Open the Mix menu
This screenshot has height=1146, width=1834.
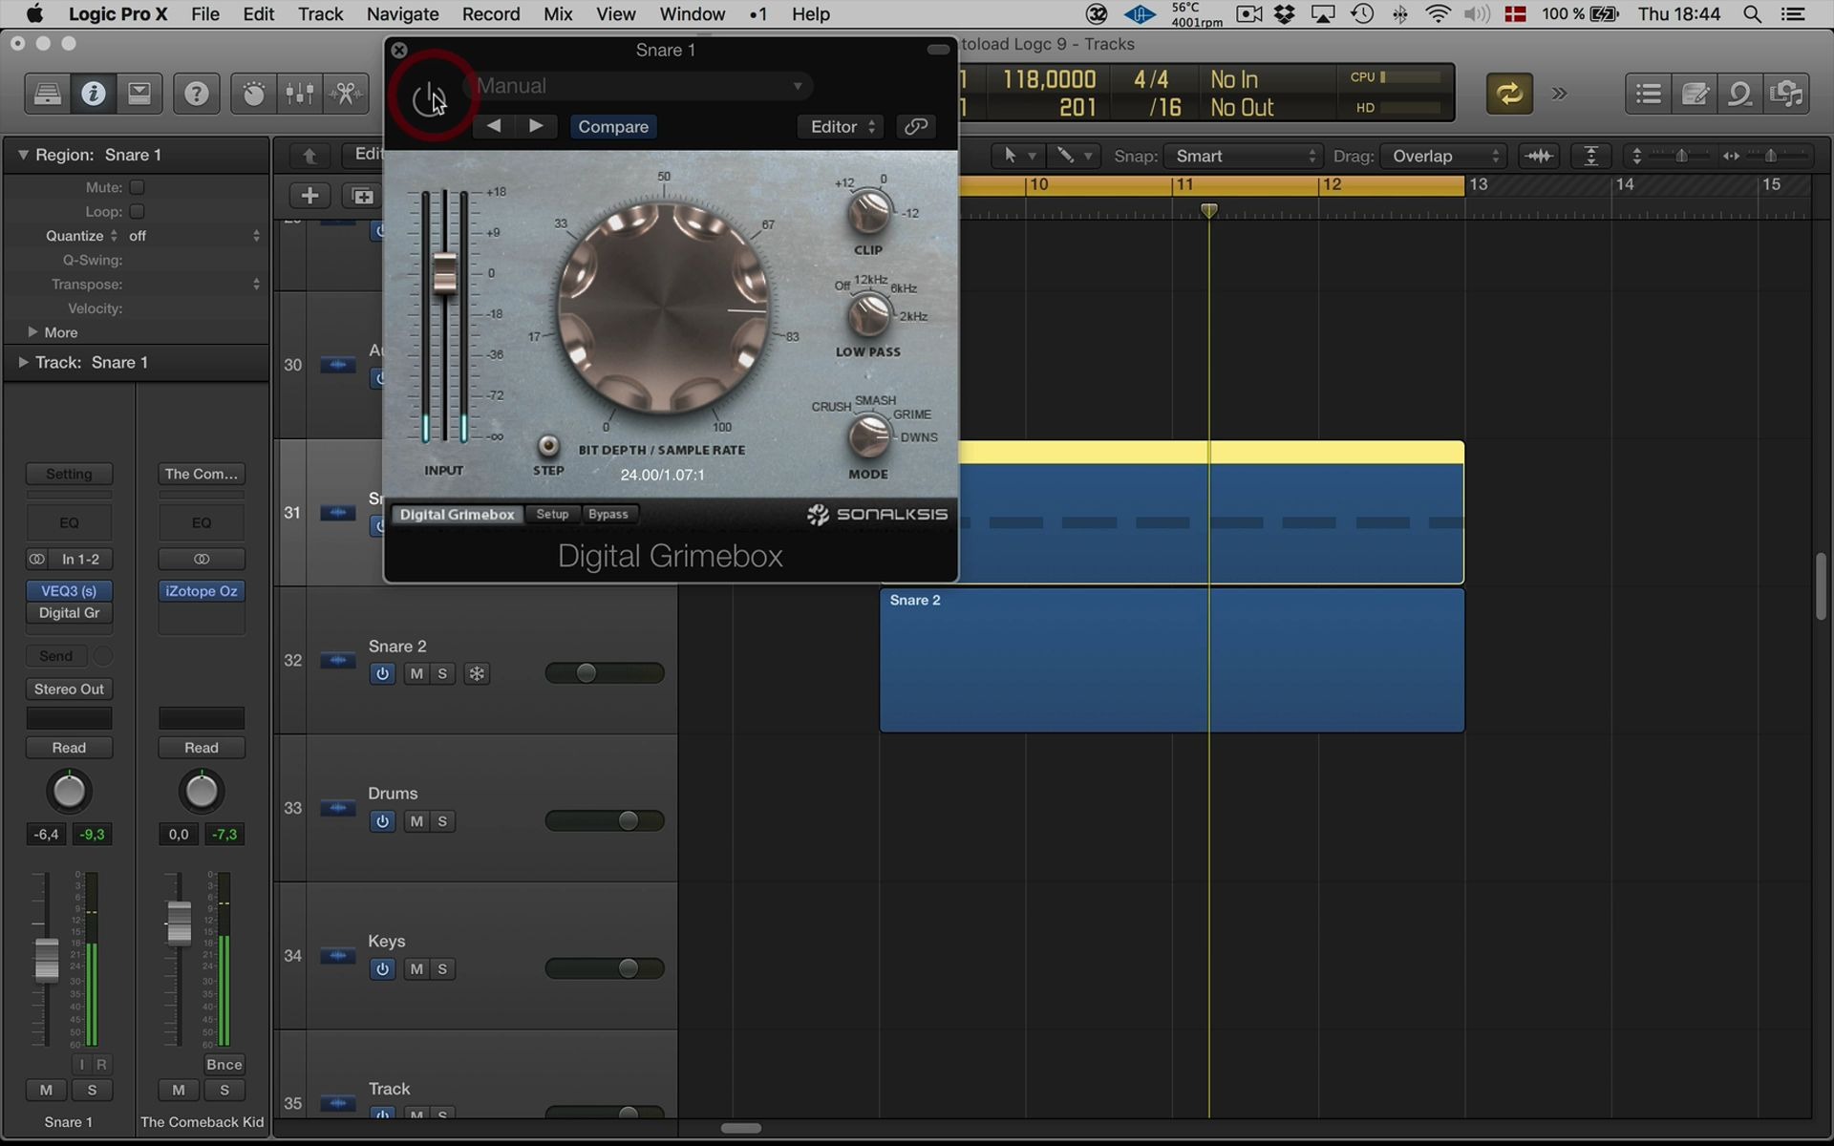557,14
